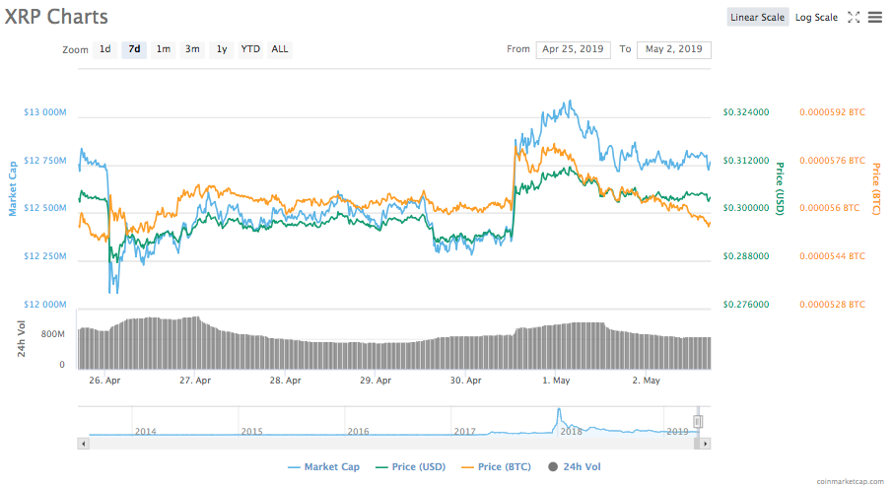
Task: Click the navigator right scroll arrow
Action: click(705, 444)
